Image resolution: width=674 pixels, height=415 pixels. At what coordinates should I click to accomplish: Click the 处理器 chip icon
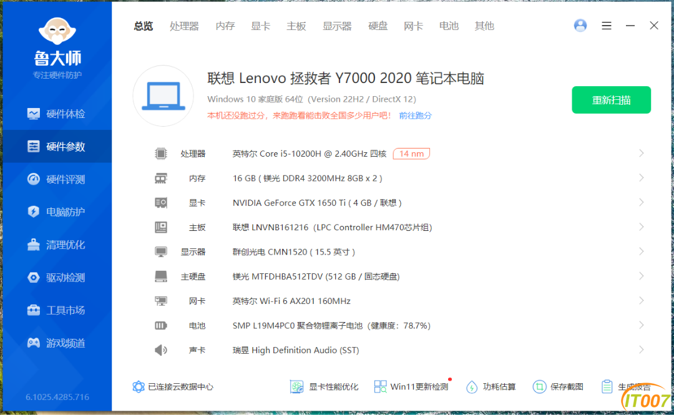pyautogui.click(x=161, y=154)
